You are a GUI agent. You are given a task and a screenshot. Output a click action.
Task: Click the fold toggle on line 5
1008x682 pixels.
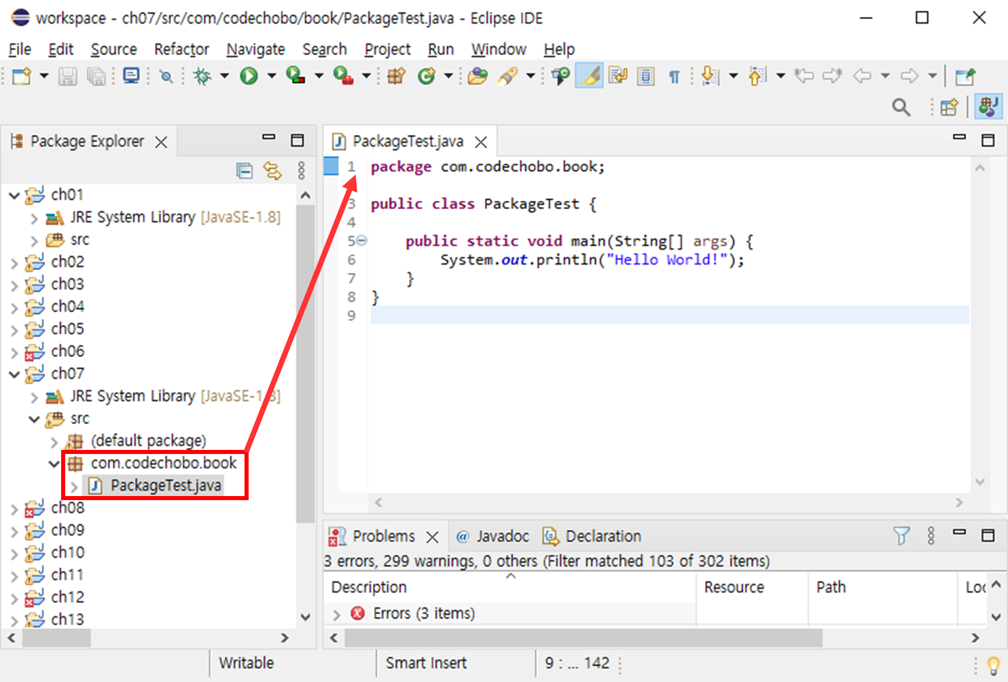coord(362,240)
